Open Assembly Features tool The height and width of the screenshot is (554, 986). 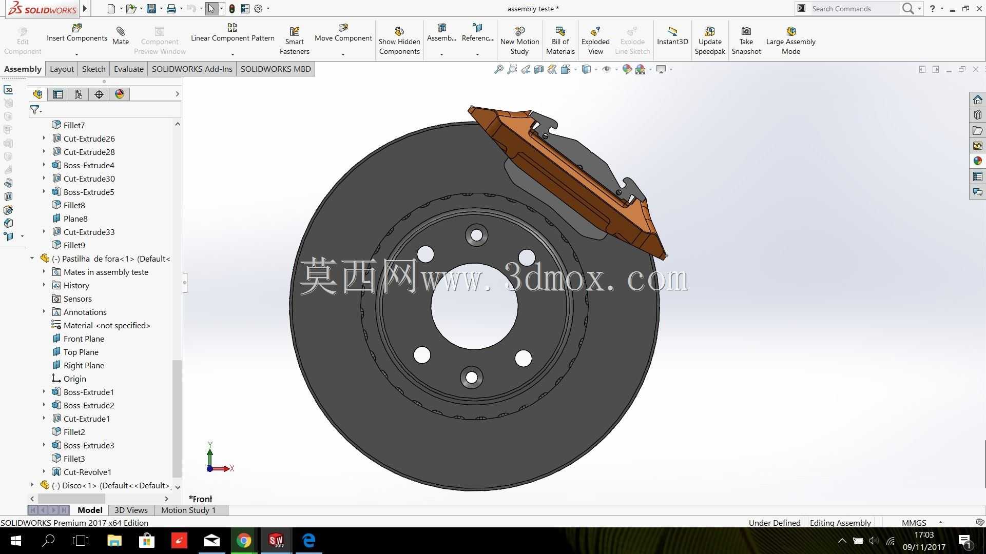click(x=441, y=33)
